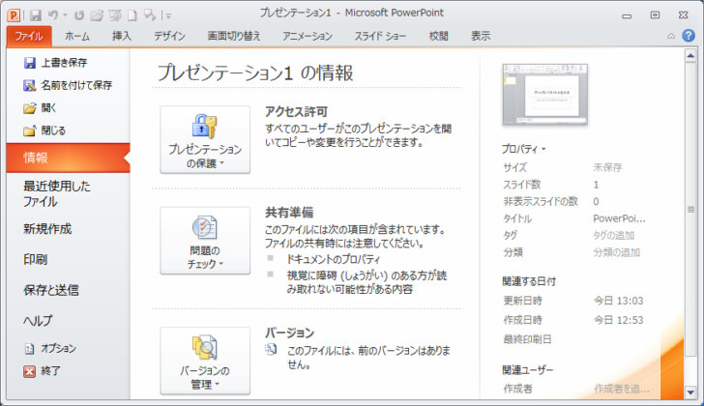Viewport: 704px width, 406px height.
Task: Click the 分類の追加 field
Action: pos(616,252)
